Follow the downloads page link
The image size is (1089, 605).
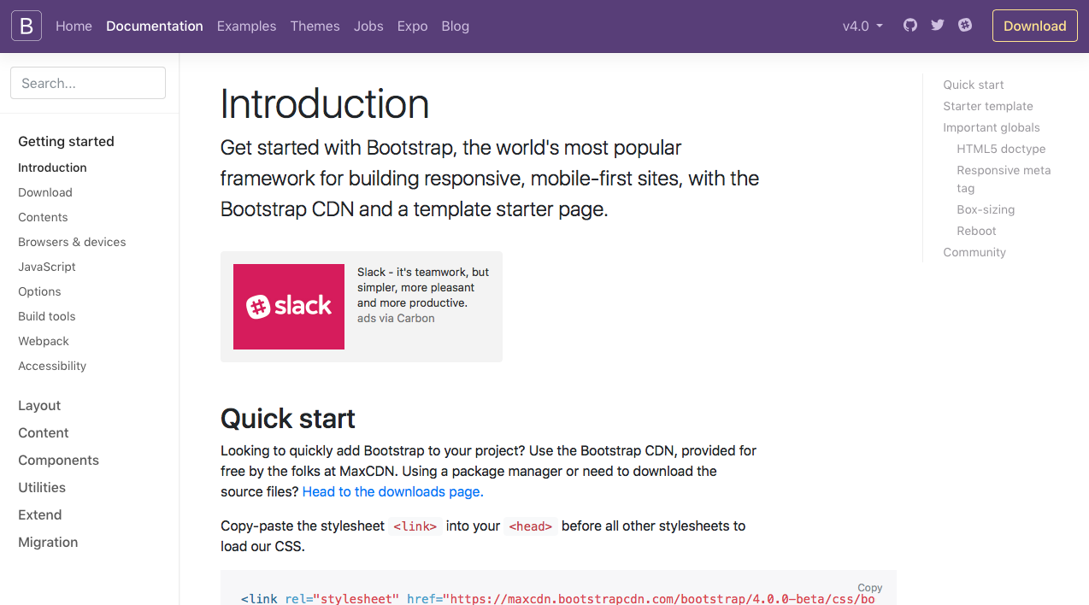391,491
